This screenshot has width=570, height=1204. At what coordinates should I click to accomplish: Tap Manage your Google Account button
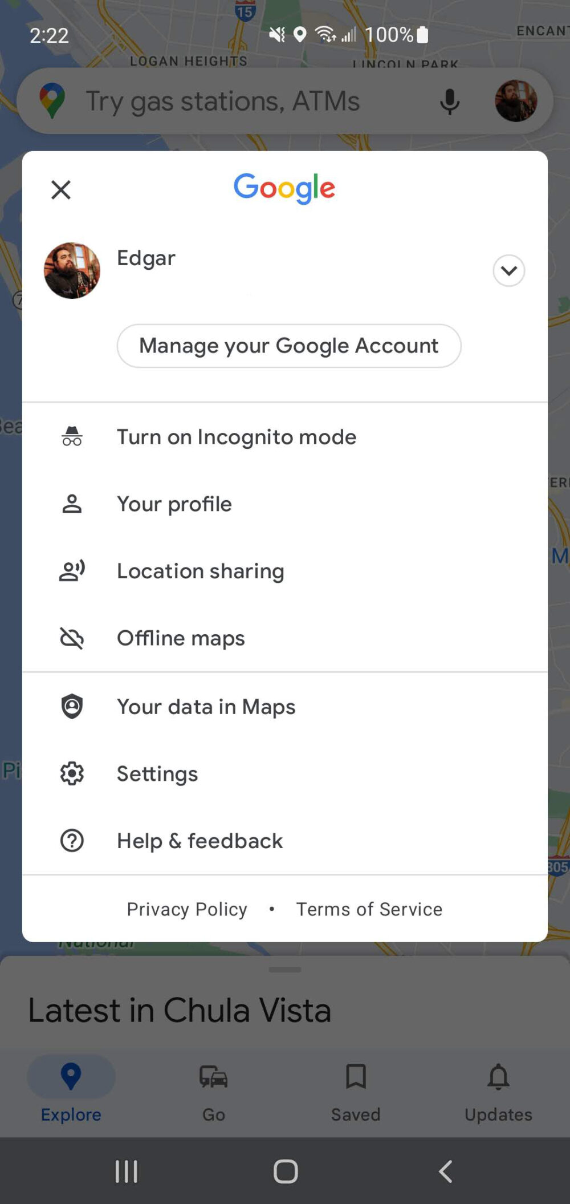[x=289, y=346]
